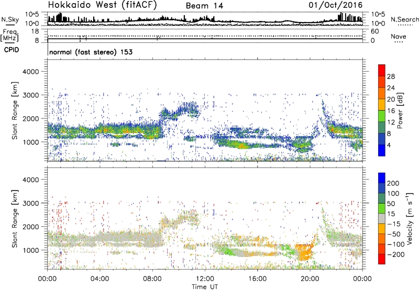
Task: Click the 'Freq. [MHz]' axis label
Action: click(9, 35)
